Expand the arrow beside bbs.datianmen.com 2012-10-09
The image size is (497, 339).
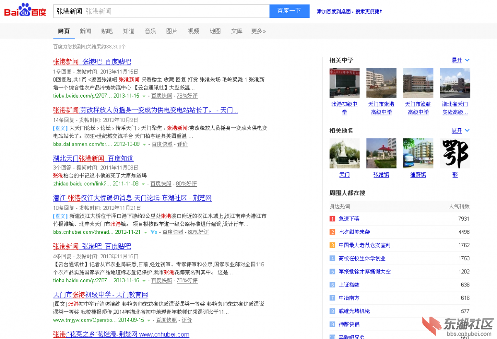[144, 144]
